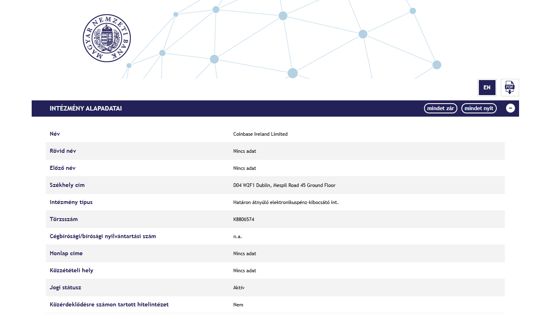Click the 'Honlap címe' row label
Screen dimensions: 554x319
click(66, 254)
